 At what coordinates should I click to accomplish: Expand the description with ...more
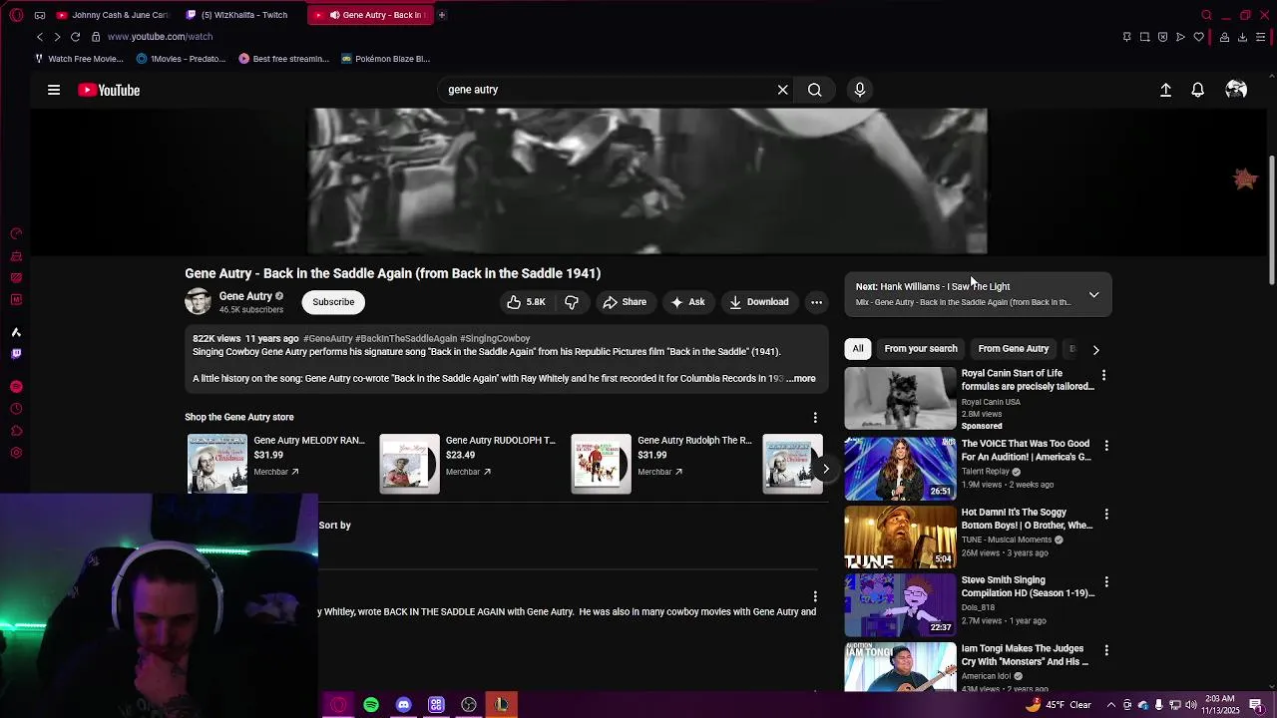pyautogui.click(x=801, y=379)
